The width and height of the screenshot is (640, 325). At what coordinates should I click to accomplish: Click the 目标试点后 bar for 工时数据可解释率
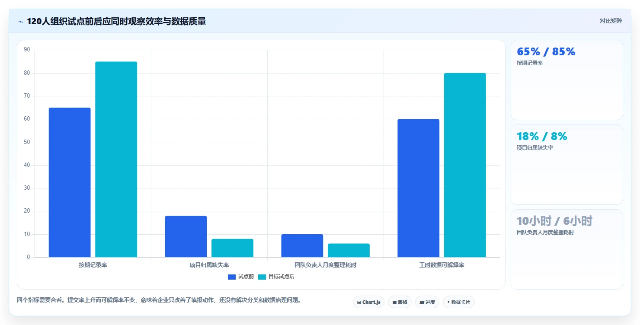pyautogui.click(x=465, y=165)
